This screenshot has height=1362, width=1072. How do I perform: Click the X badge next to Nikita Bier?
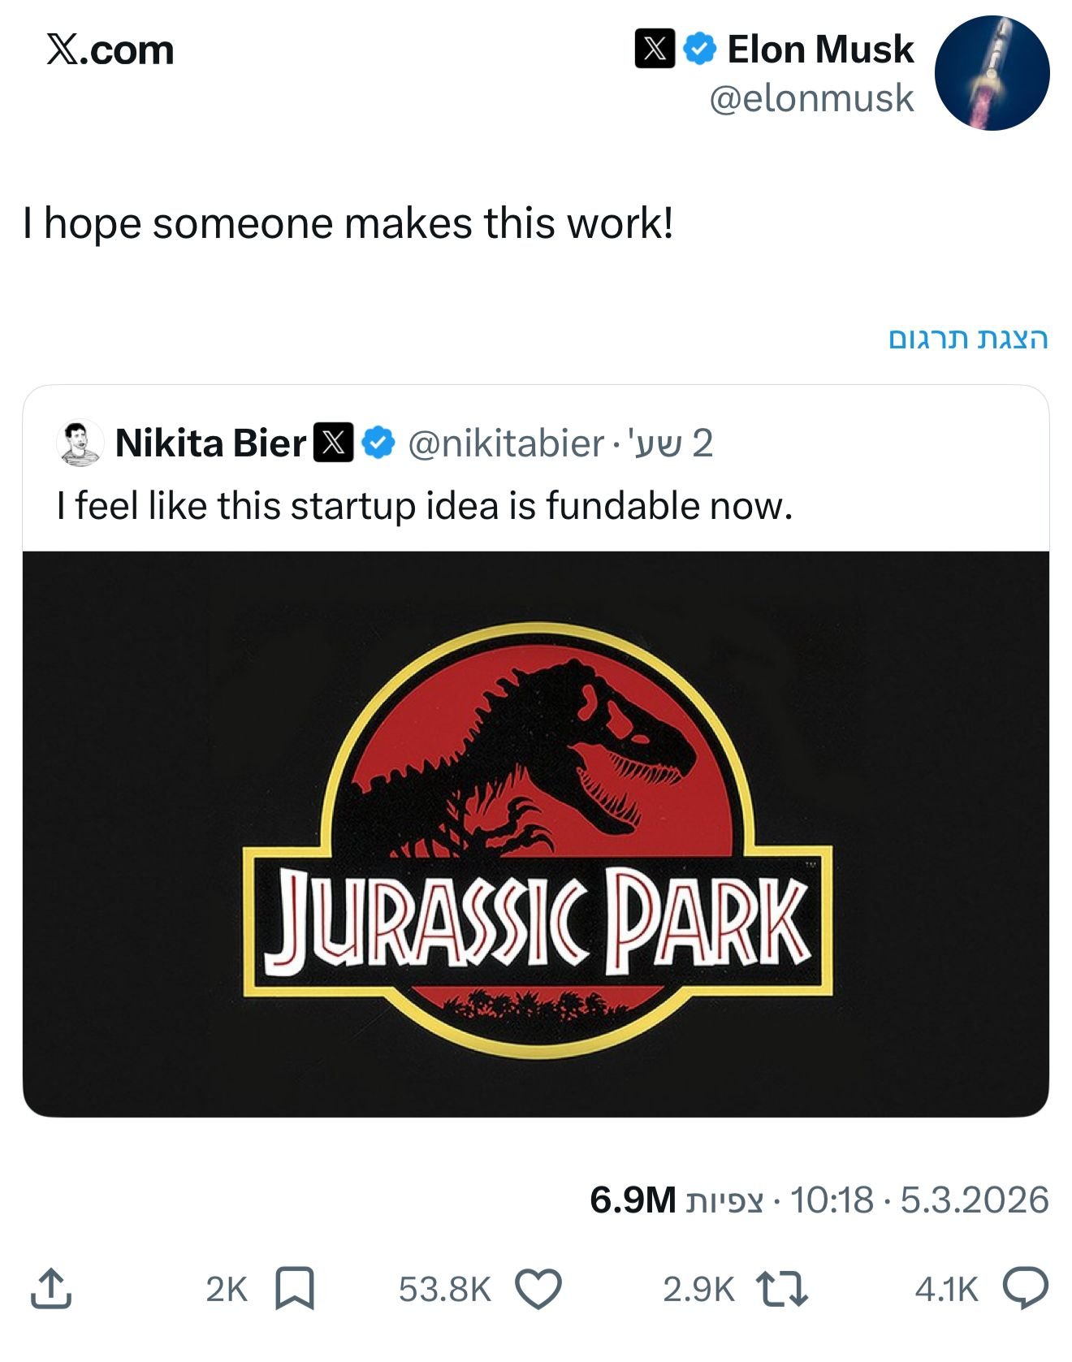point(334,443)
